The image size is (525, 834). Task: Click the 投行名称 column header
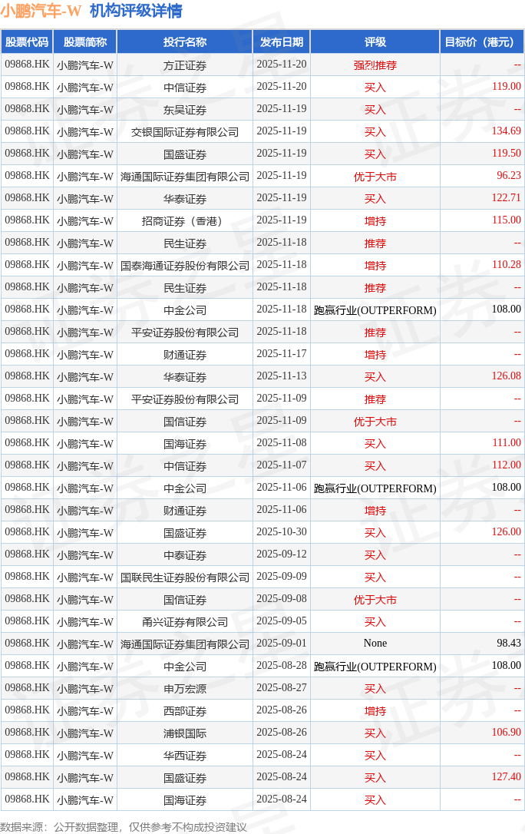coord(185,42)
